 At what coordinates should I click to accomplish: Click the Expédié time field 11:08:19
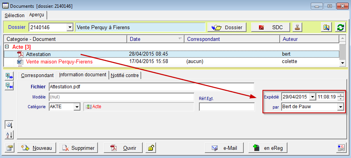point(327,97)
